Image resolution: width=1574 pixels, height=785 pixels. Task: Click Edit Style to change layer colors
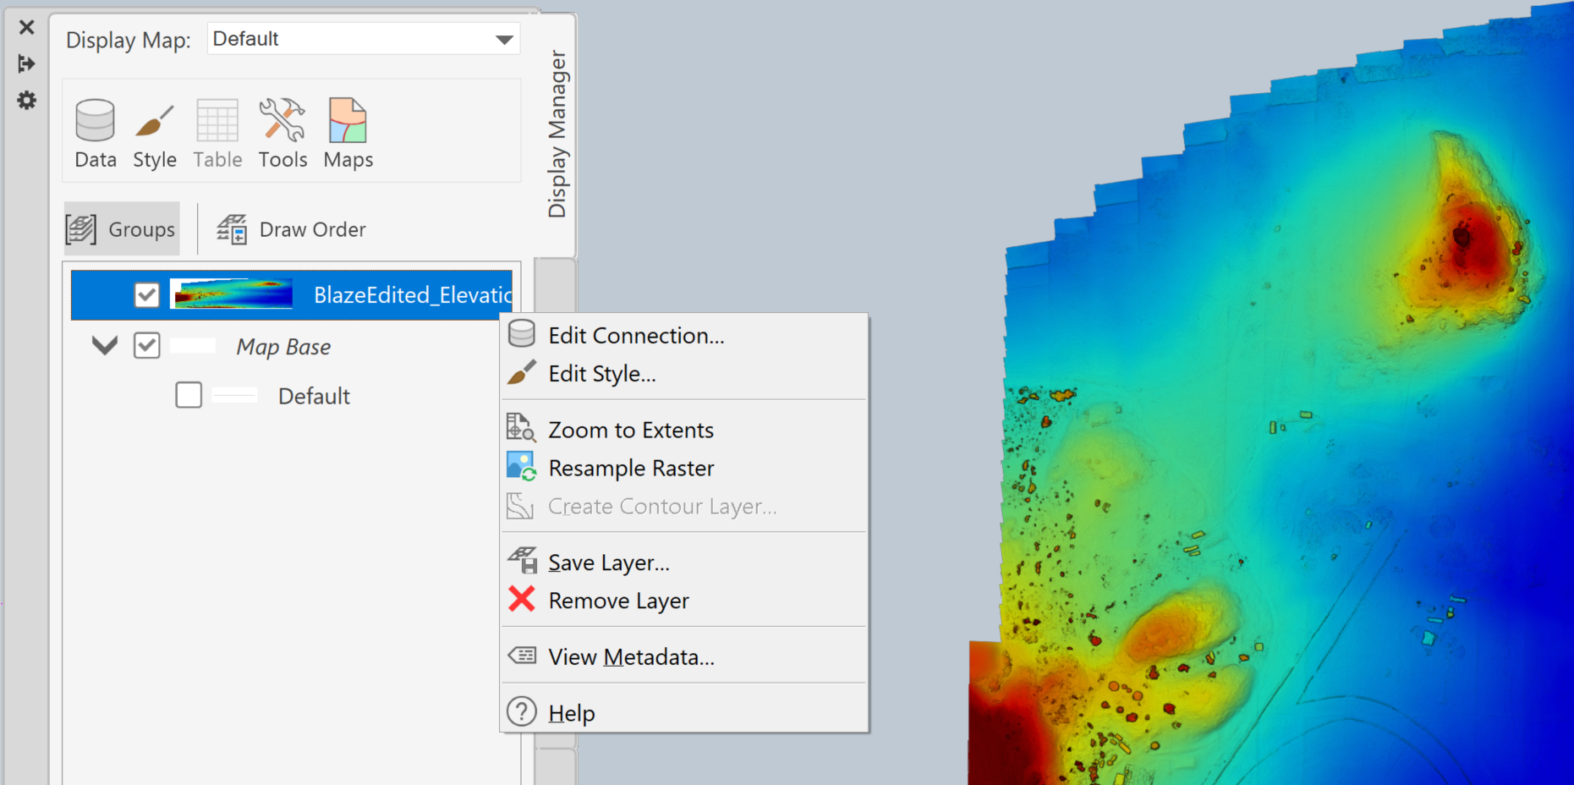[x=602, y=373]
